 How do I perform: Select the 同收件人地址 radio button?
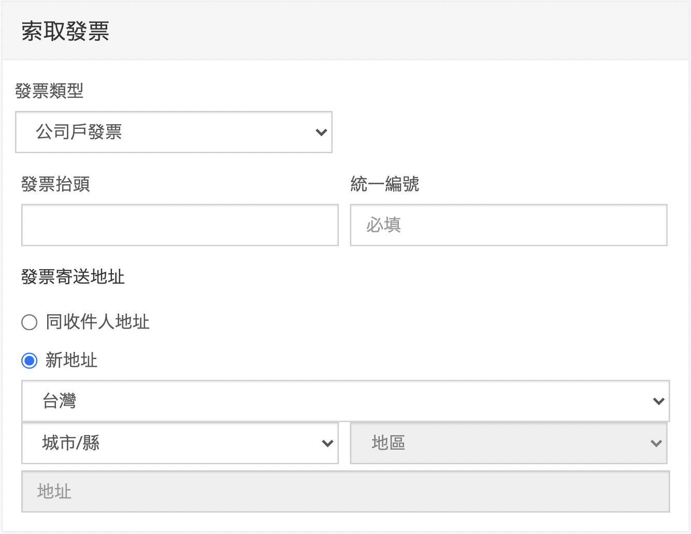coord(30,322)
